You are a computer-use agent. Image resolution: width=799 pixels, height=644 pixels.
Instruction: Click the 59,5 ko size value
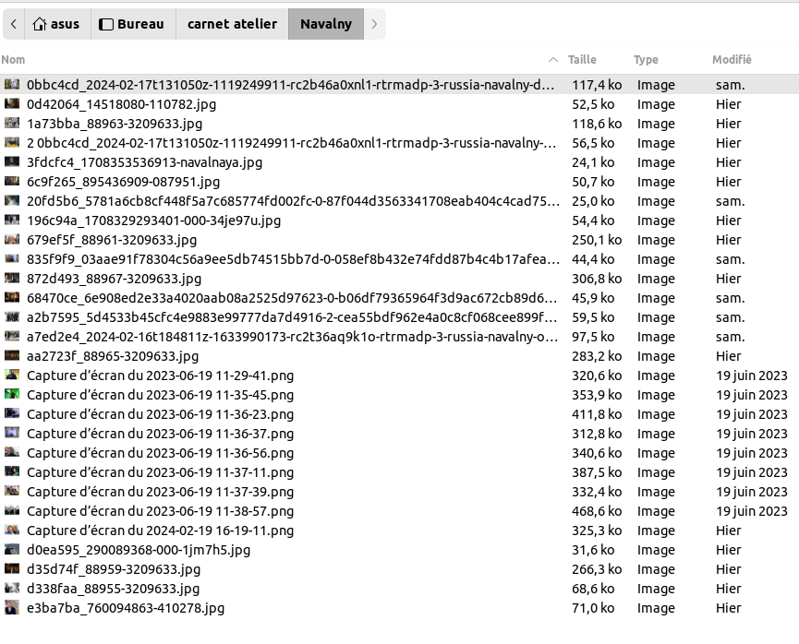pyautogui.click(x=593, y=317)
